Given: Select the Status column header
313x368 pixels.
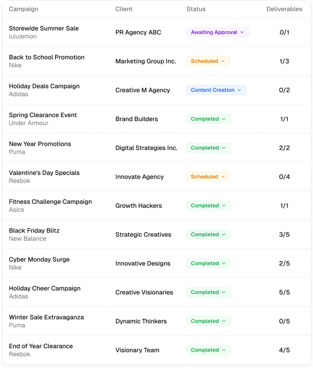Looking at the screenshot, I should tap(196, 9).
